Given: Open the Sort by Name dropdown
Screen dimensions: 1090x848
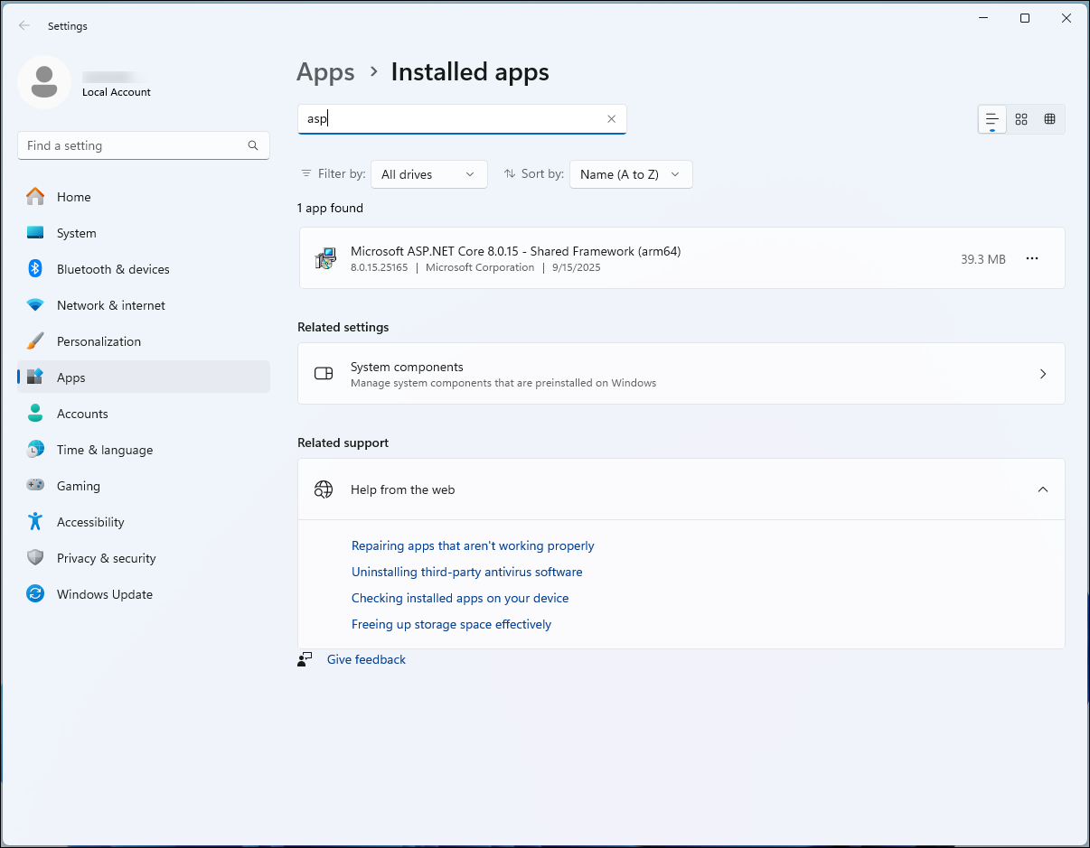Looking at the screenshot, I should [x=631, y=174].
